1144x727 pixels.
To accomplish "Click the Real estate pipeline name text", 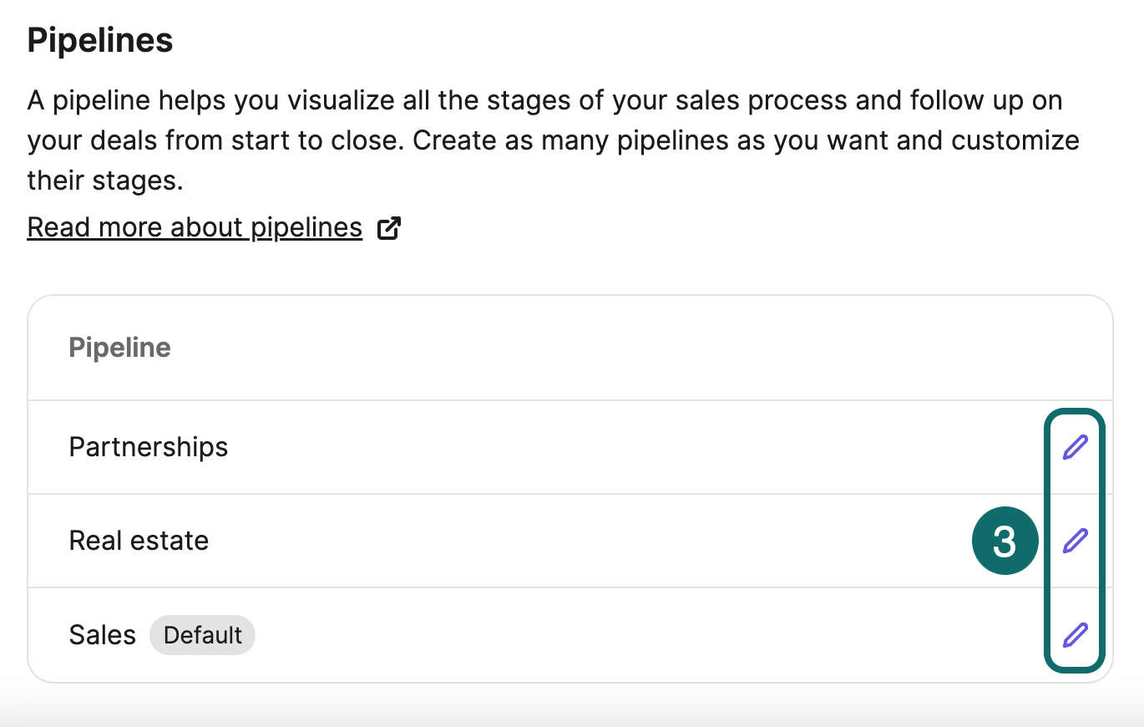I will point(139,541).
